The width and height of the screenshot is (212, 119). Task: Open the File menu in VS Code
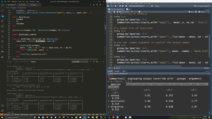click(x=5, y=1)
